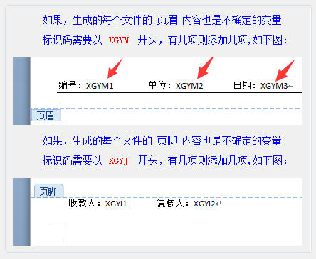
Task: Select the 页眉 header tab label
Action: click(x=46, y=116)
